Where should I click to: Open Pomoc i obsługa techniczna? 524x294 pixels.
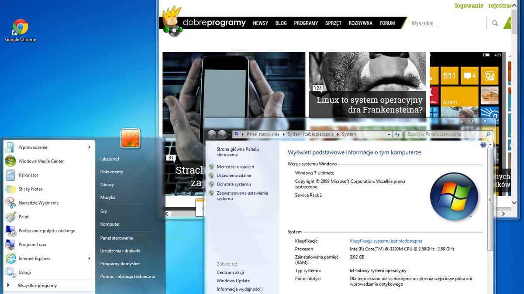point(128,277)
